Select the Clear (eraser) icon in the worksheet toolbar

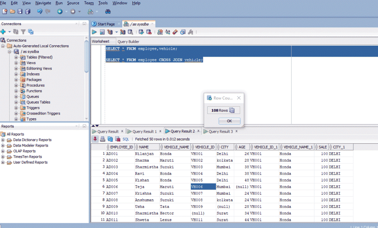click(x=174, y=32)
